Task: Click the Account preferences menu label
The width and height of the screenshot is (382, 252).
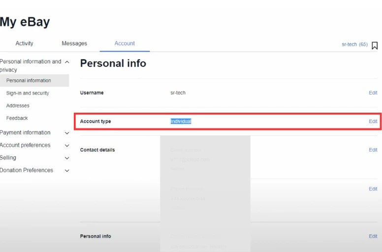Action: tap(25, 145)
